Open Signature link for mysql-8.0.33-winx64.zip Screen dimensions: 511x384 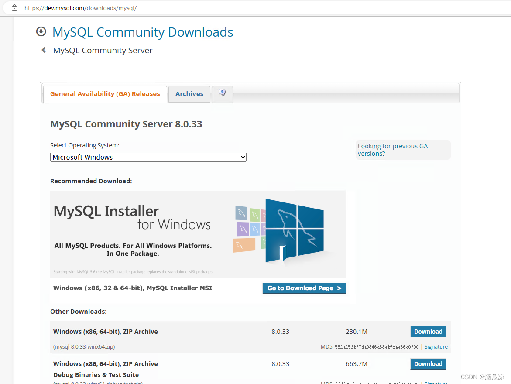(x=436, y=347)
